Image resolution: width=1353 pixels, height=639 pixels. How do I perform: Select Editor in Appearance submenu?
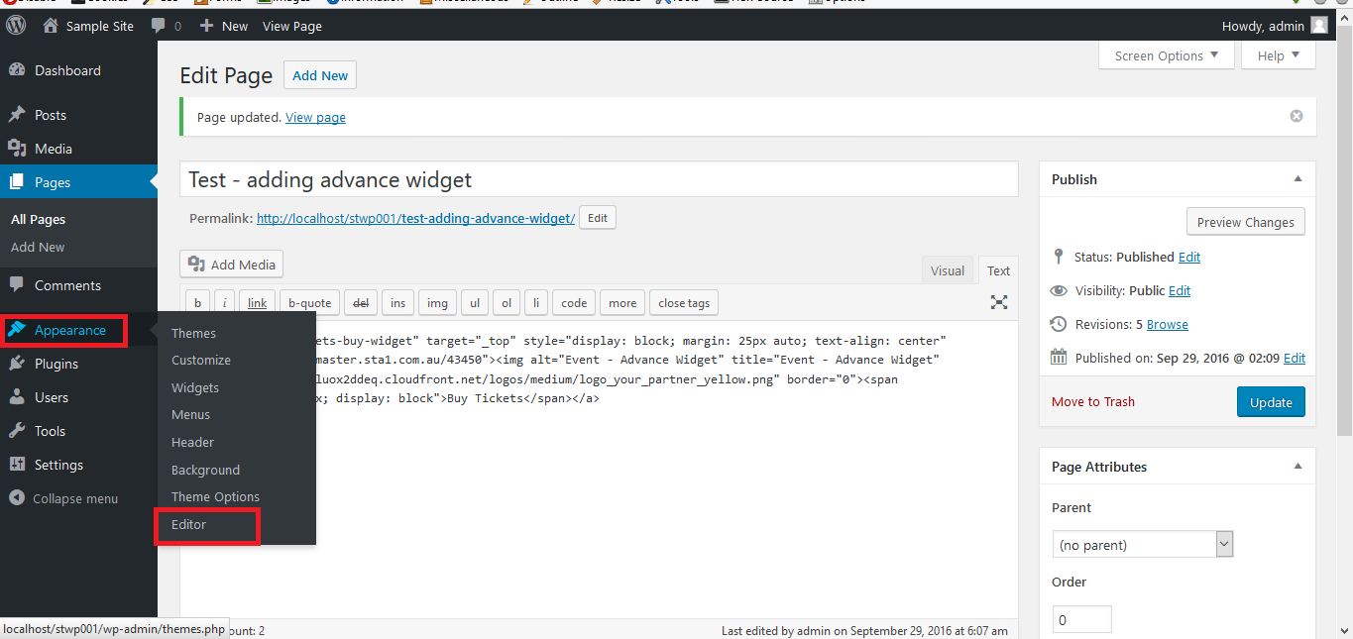(188, 525)
